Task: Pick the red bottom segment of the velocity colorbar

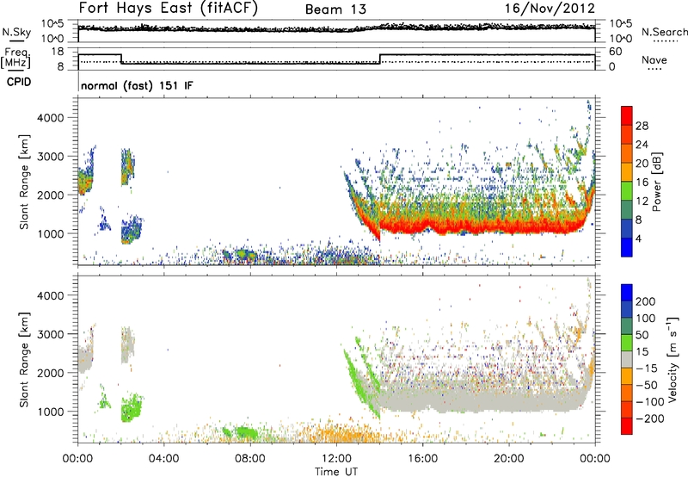Action: (627, 426)
